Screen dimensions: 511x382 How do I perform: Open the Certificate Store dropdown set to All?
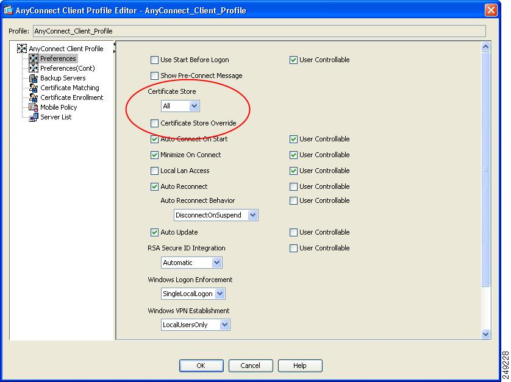[x=180, y=106]
